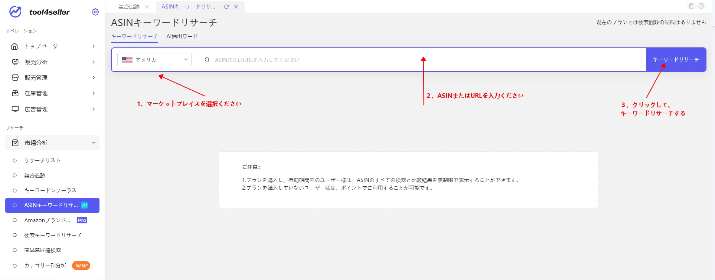Click the キーワードリサーチ search button
Screen dimensions: 715x280
coord(676,60)
